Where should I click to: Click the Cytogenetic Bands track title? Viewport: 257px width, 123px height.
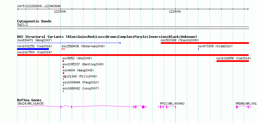[34, 21]
